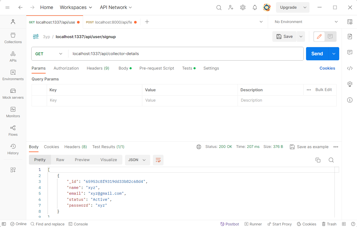Expand the Workspaces dropdown
357x227 pixels.
76,7
